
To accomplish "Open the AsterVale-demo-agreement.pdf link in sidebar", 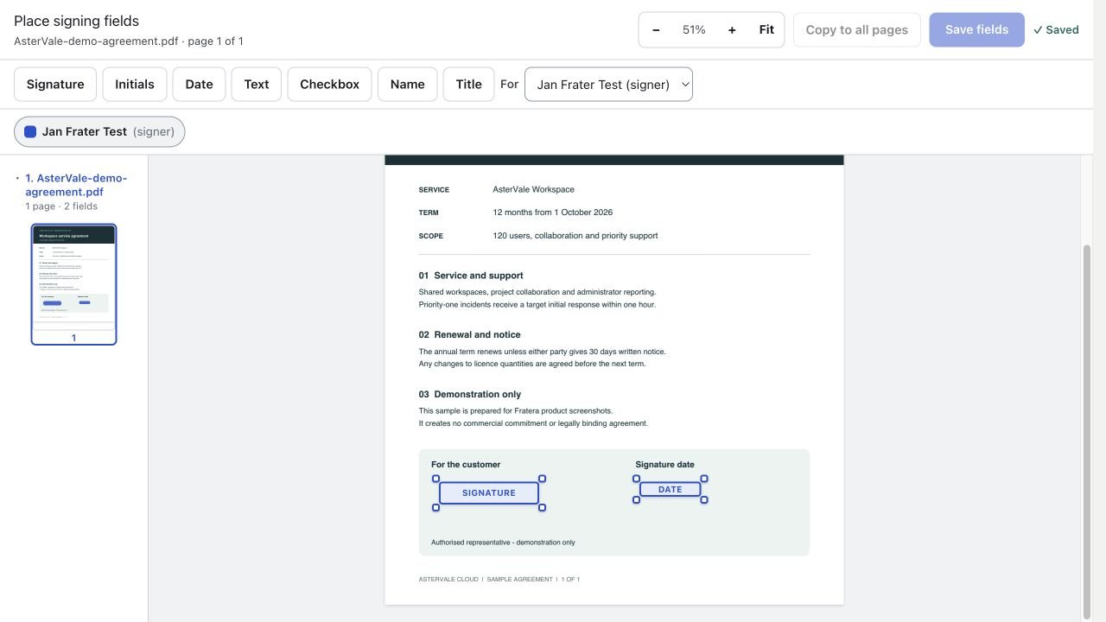I will pos(76,185).
